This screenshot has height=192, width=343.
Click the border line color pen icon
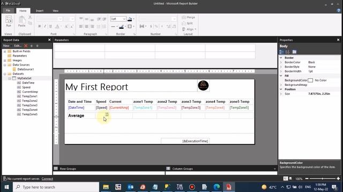point(122,27)
